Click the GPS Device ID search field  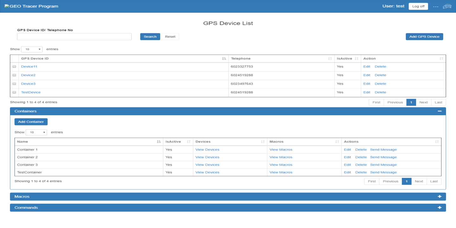[74, 36]
